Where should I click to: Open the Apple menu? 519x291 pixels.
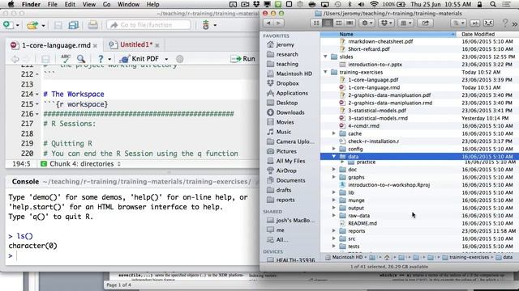point(11,4)
